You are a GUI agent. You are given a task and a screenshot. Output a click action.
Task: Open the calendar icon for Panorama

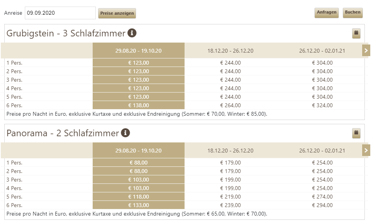pos(356,133)
